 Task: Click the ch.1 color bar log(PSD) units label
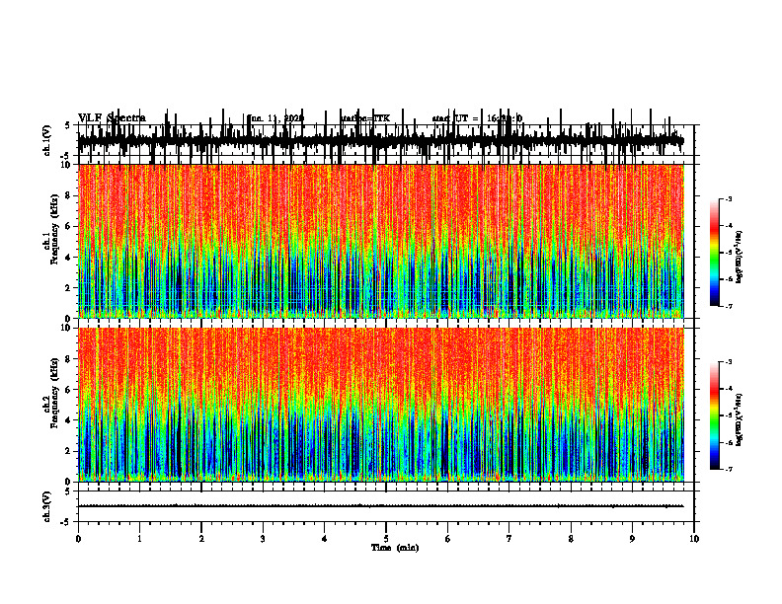pyautogui.click(x=740, y=257)
